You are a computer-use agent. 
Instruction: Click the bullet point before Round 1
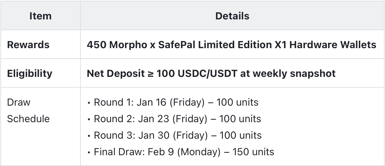coord(89,102)
